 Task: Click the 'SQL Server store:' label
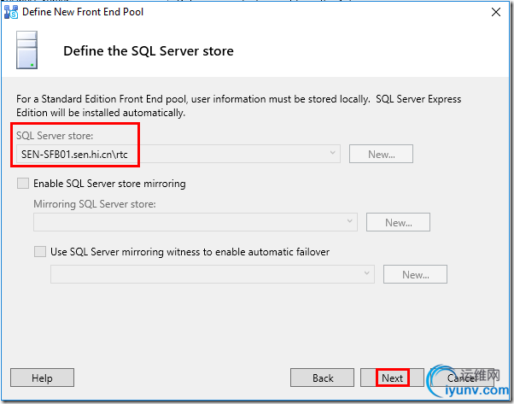tap(50, 137)
